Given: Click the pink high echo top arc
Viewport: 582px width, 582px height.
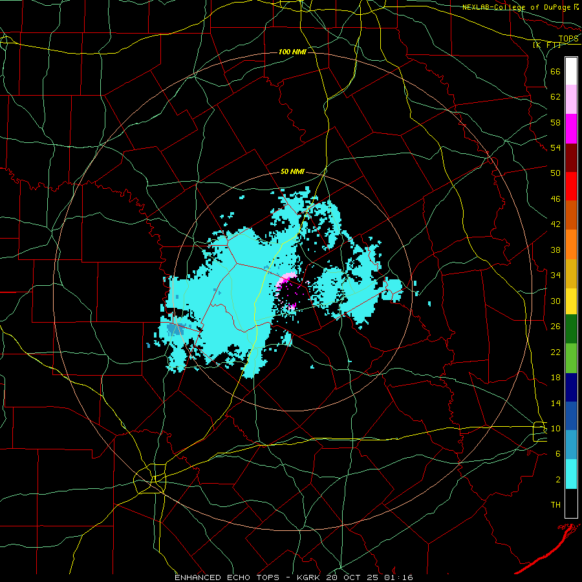Looking at the screenshot, I should [x=285, y=279].
